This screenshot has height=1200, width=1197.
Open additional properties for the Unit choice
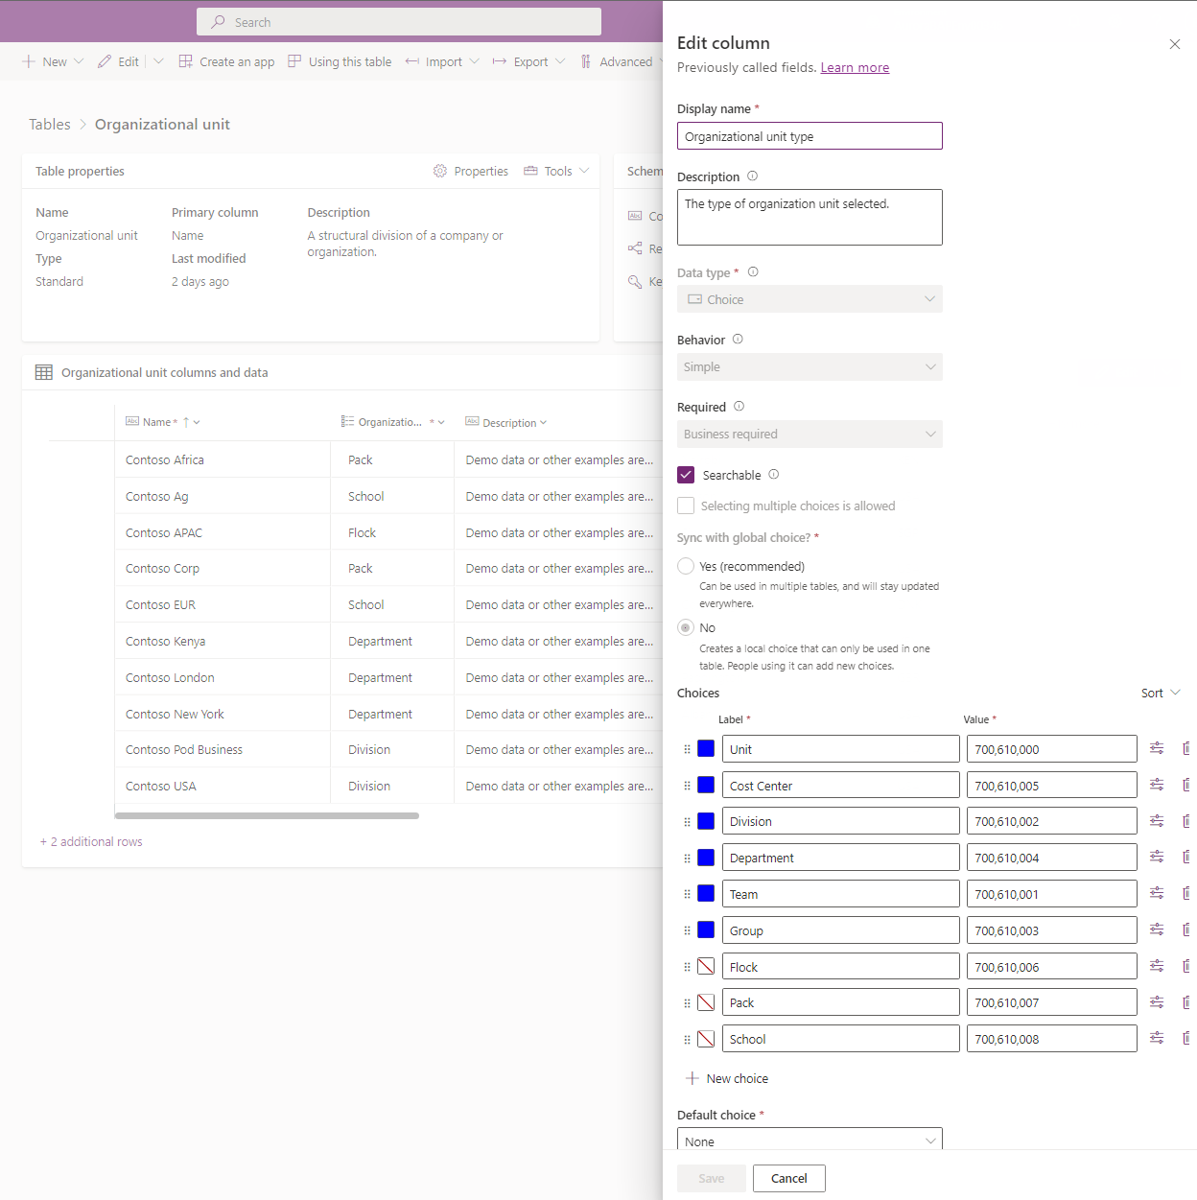[1157, 748]
